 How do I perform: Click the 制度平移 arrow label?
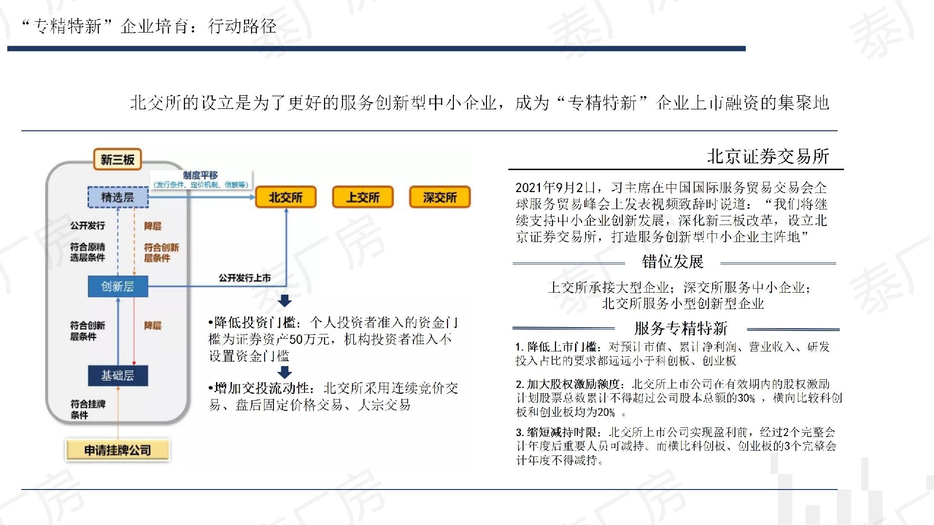(200, 175)
